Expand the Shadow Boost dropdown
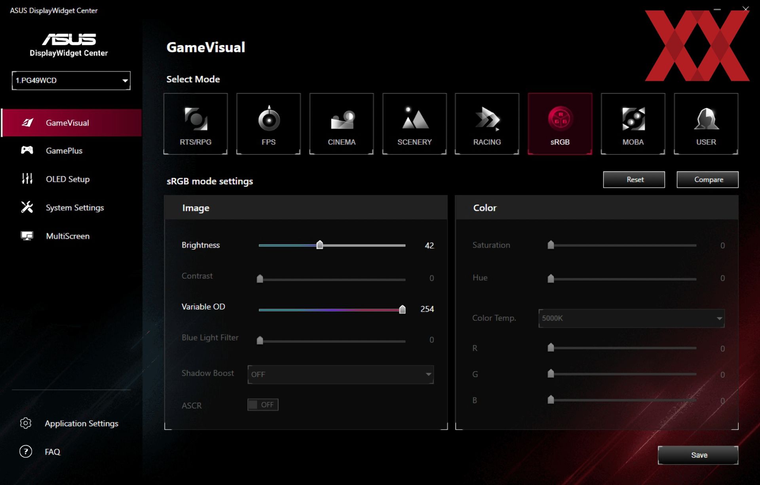Viewport: 760px width, 485px height. (x=341, y=374)
